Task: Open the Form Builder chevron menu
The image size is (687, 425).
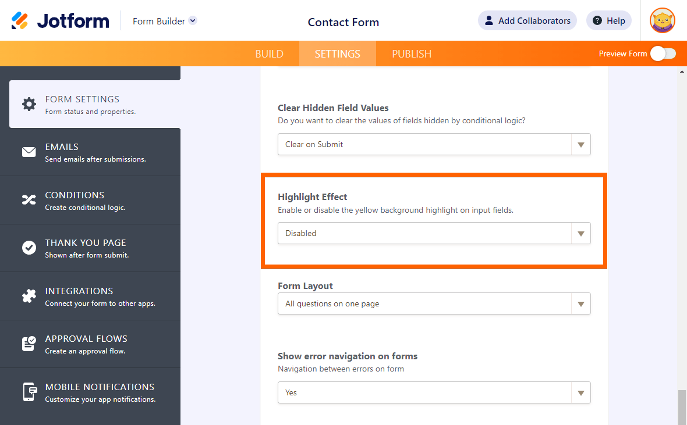Action: [x=193, y=20]
